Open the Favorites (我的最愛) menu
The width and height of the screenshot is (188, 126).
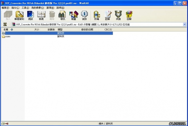38,8
